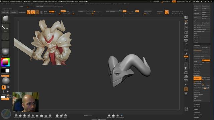
Task: Click ZoomD icon (3D zoom) on right shelf
Action: (186, 72)
